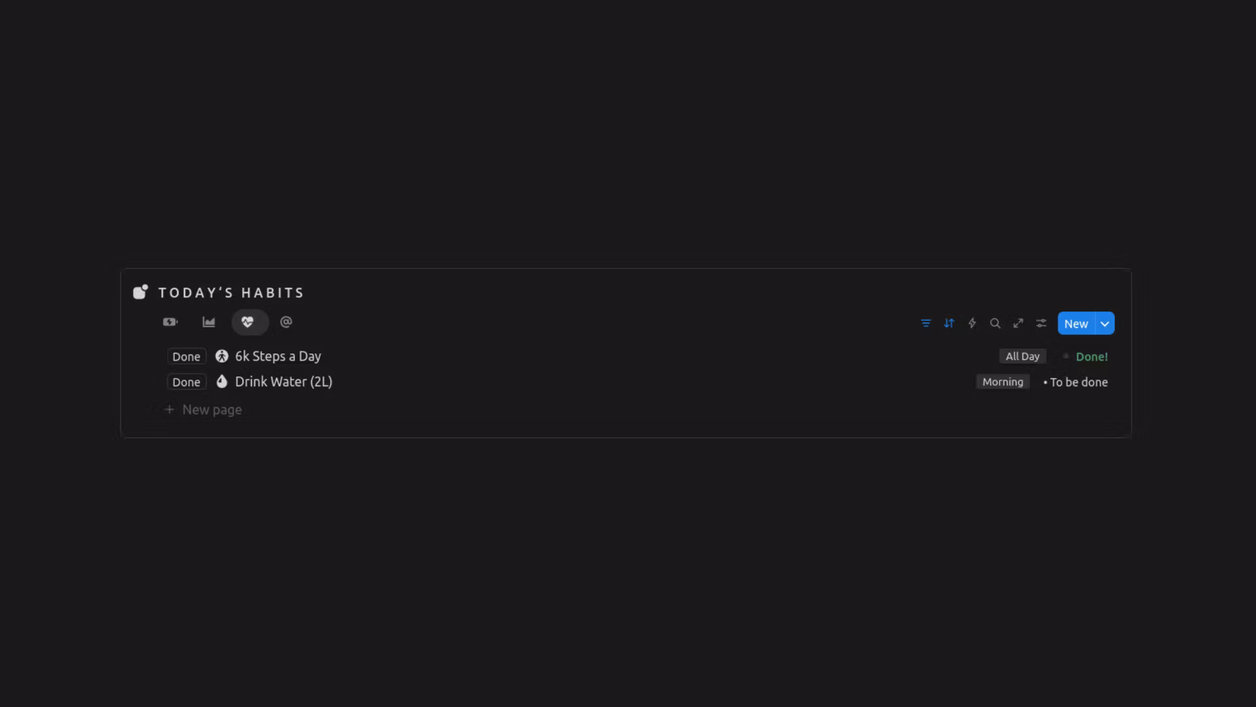Screen dimensions: 1256x707
Task: Click the walking icon beside 6k Steps
Action: click(222, 356)
